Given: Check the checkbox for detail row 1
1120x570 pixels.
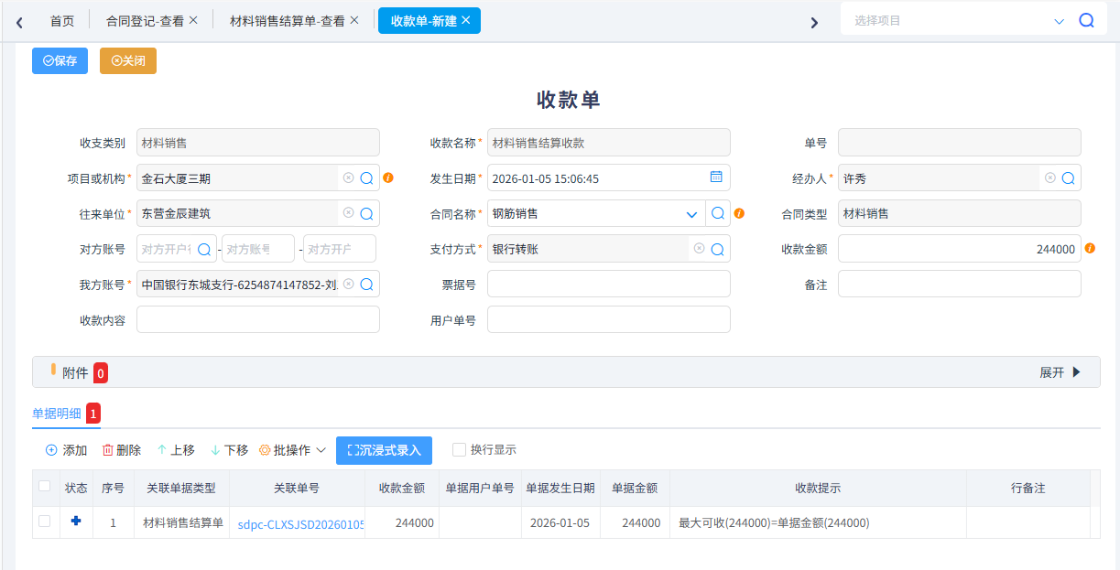Looking at the screenshot, I should [x=45, y=522].
